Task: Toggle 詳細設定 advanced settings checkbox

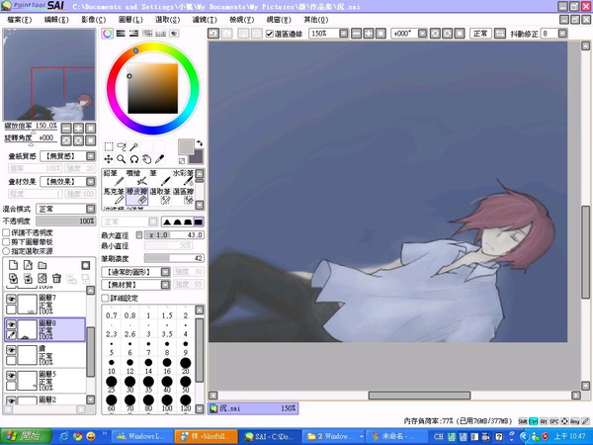Action: (x=105, y=299)
